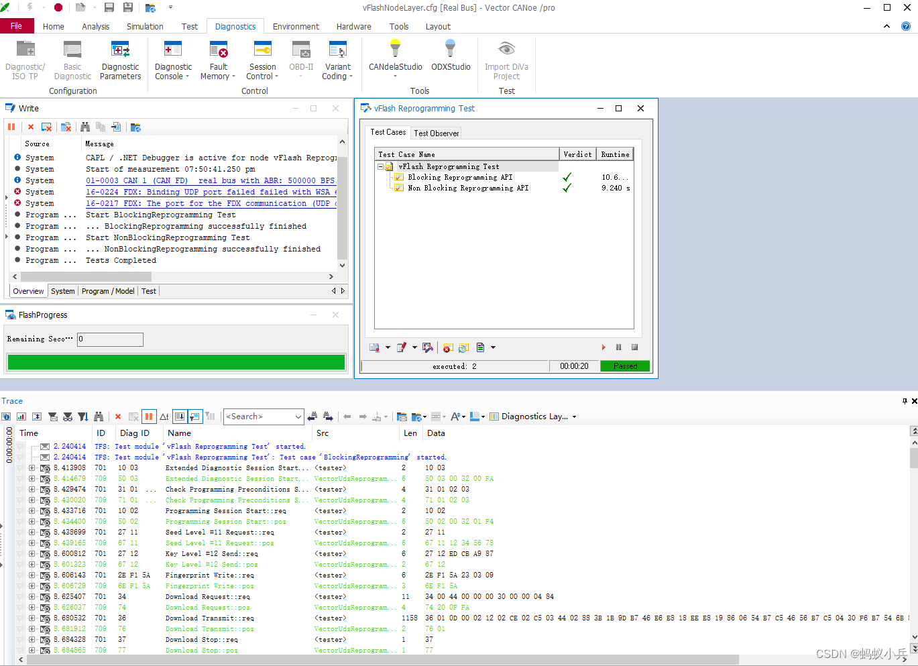Image resolution: width=918 pixels, height=666 pixels.
Task: Open the Trace Search dropdown
Action: [x=298, y=417]
